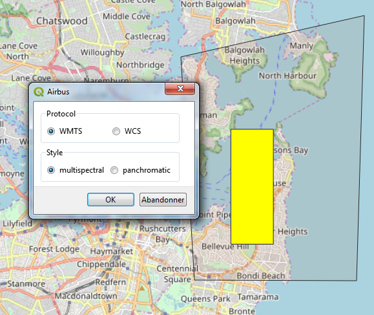Click the Bondi Beach map label
374x315 pixels.
point(261,276)
